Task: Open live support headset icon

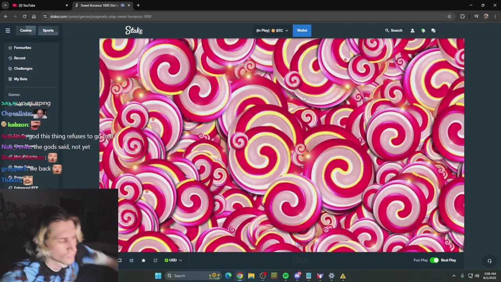Action: 489,261
